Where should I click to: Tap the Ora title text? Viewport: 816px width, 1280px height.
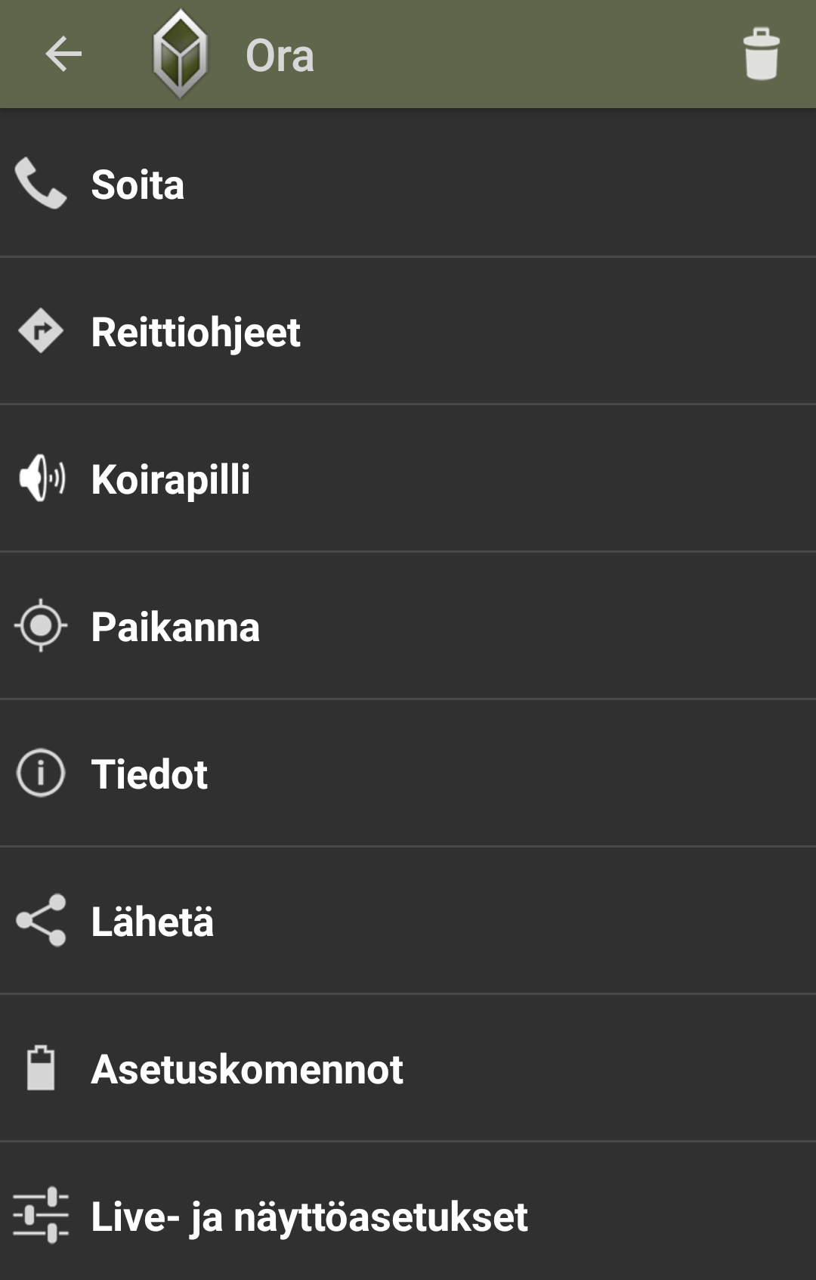point(280,56)
